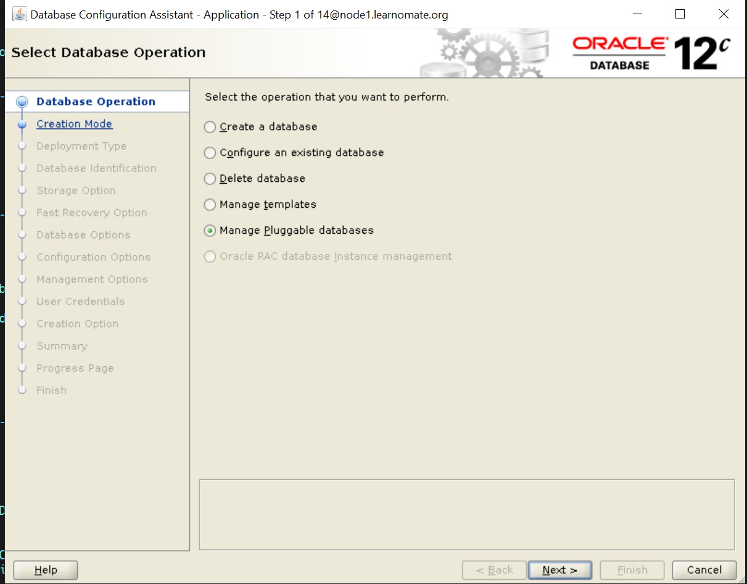Image resolution: width=747 pixels, height=584 pixels.
Task: Maximize the Database Configuration Assistant window
Action: pyautogui.click(x=680, y=14)
